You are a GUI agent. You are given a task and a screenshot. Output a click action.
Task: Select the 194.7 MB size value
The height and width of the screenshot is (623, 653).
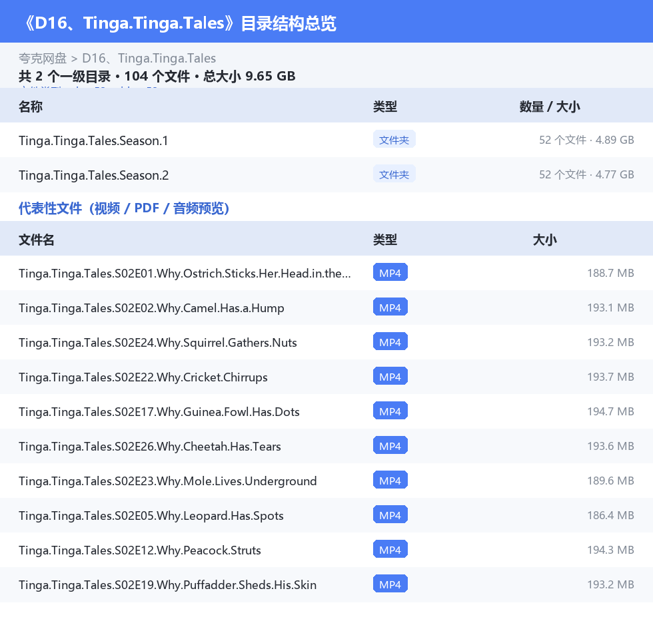[x=610, y=411]
